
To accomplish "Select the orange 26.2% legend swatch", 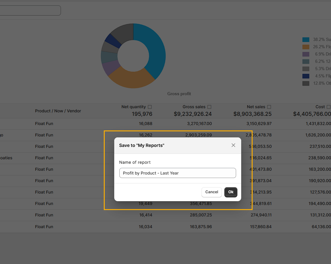I will (x=306, y=47).
